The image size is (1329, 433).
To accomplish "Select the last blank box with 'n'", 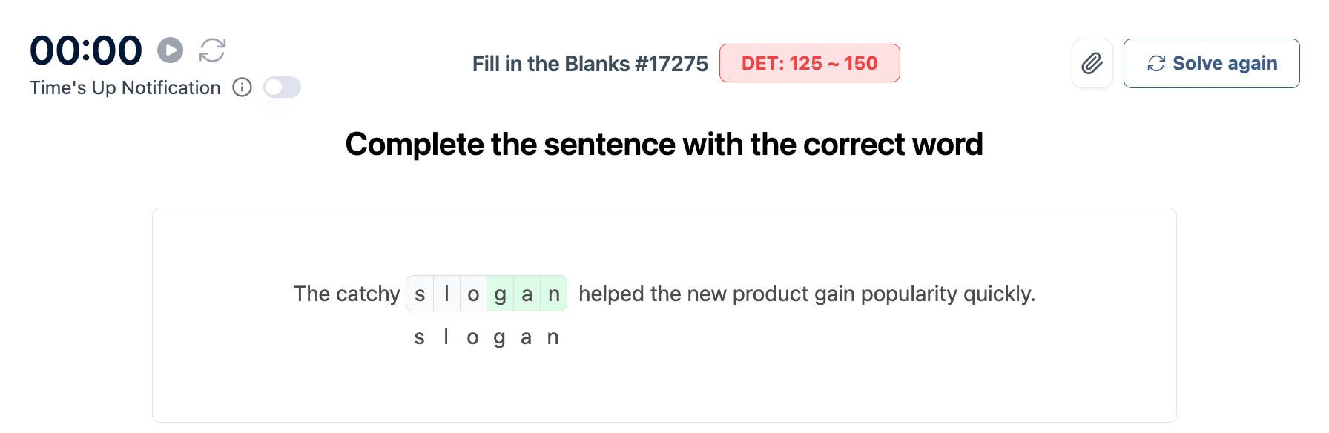I will pos(553,294).
